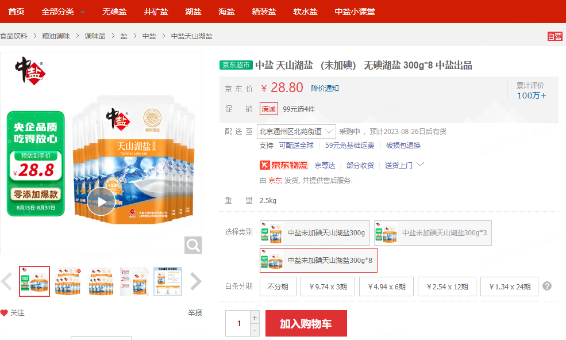This screenshot has height=340, width=566.
Task: Go to 中盐天山湖盐 breadcrumb
Action: coord(192,36)
